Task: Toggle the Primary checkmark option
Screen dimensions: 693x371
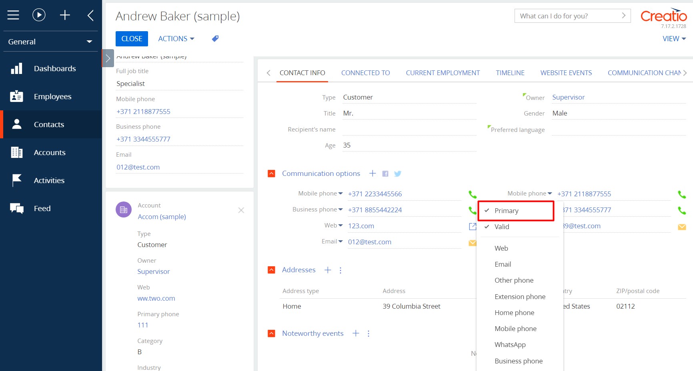Action: 506,211
